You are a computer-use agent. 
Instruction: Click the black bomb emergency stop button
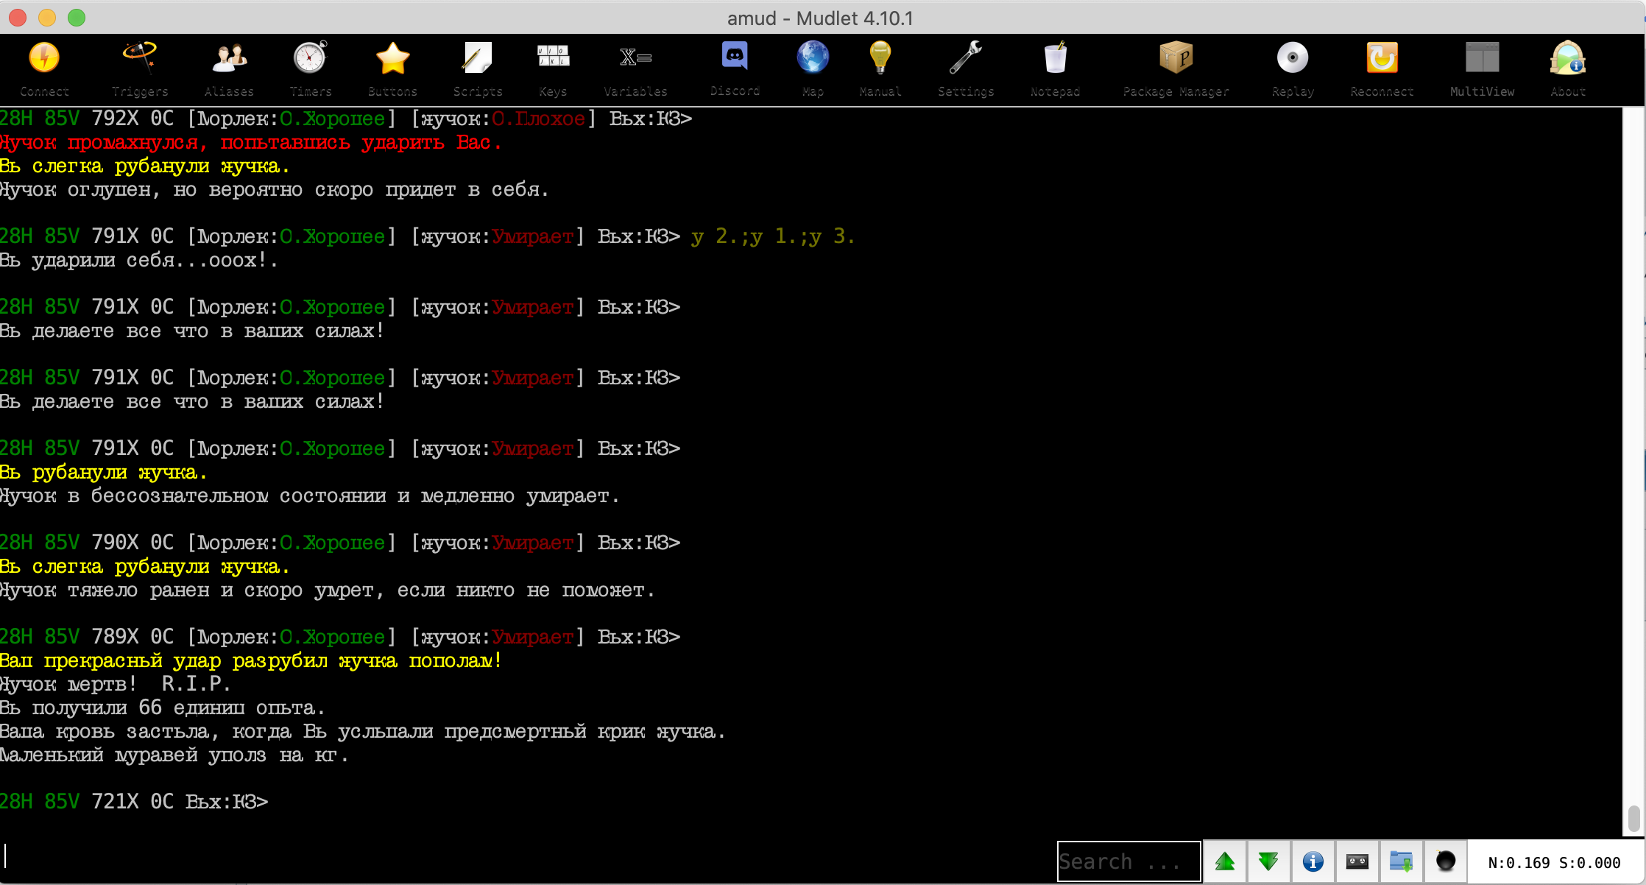tap(1445, 861)
